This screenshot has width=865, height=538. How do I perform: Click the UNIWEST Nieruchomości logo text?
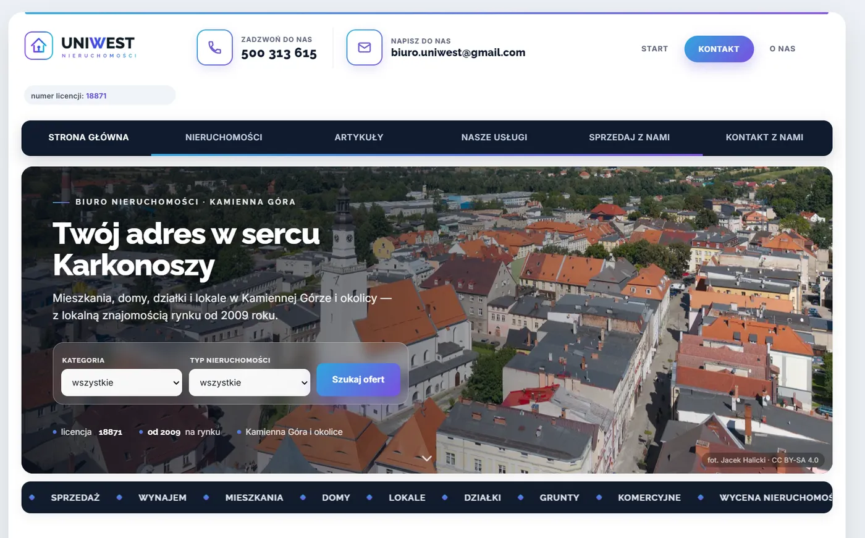[x=98, y=46]
